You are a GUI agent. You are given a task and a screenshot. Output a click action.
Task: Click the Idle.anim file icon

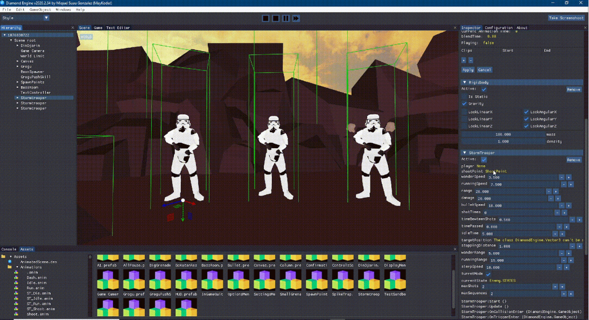[16, 283]
